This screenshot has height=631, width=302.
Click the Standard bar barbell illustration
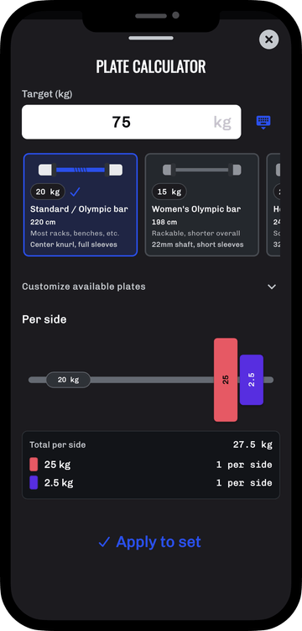coord(81,170)
